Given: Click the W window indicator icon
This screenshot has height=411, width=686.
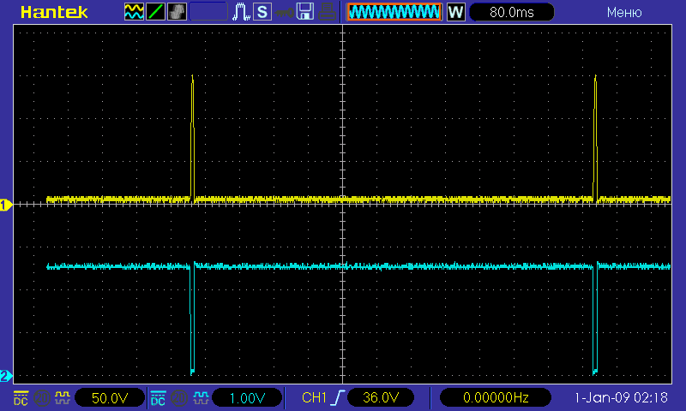Looking at the screenshot, I should click(456, 12).
